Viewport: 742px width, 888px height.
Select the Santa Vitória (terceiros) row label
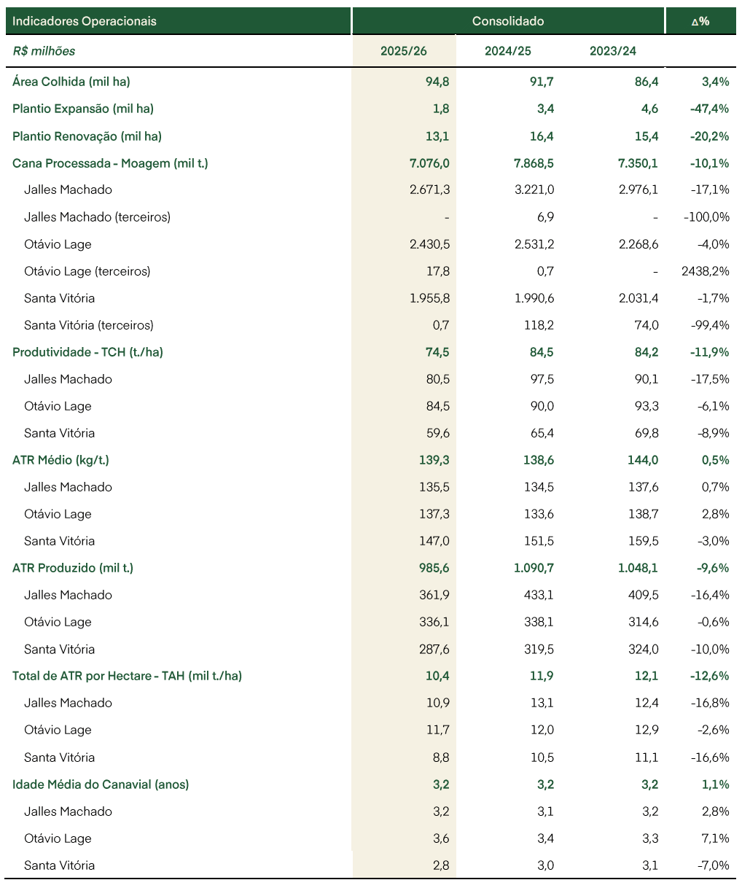(89, 325)
